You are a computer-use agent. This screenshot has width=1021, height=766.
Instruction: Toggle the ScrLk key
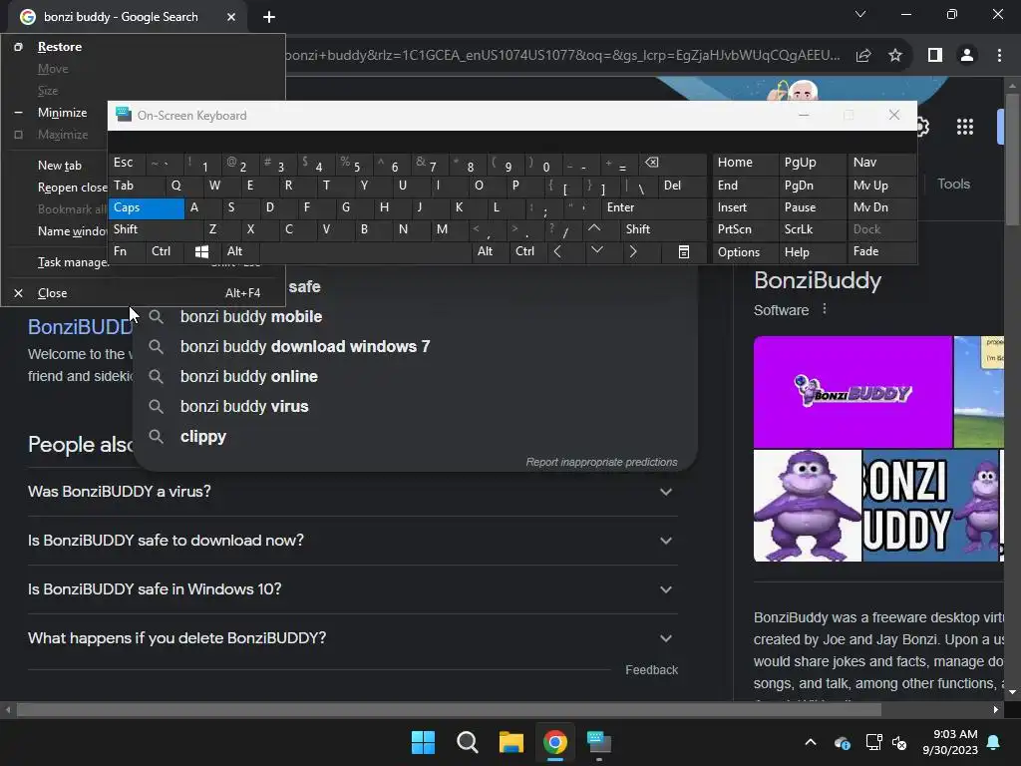coord(813,229)
